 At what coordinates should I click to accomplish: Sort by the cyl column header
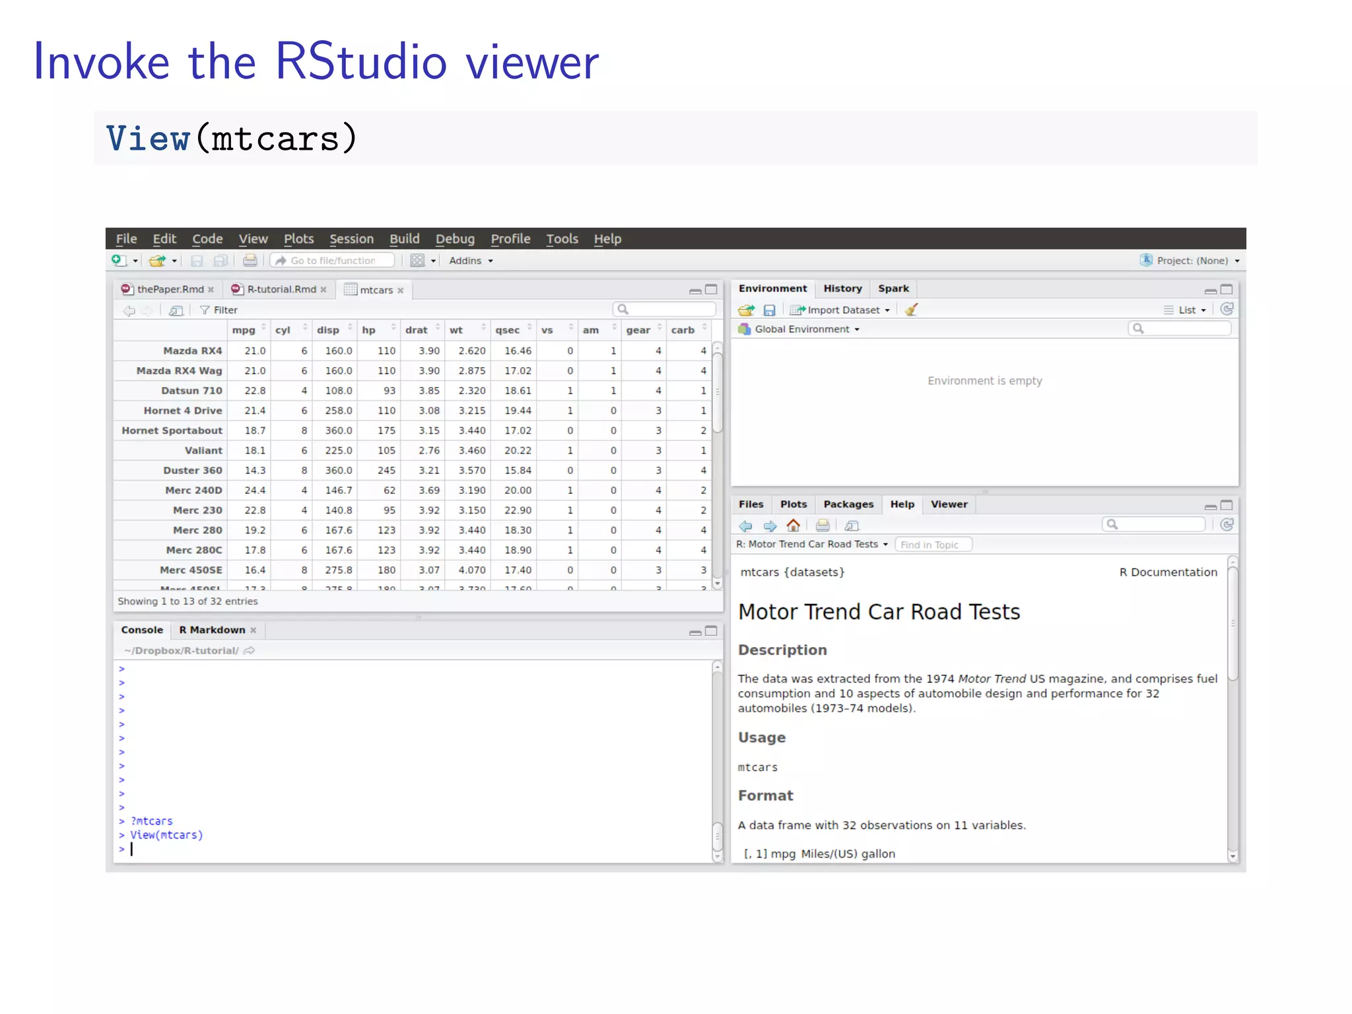click(x=291, y=329)
